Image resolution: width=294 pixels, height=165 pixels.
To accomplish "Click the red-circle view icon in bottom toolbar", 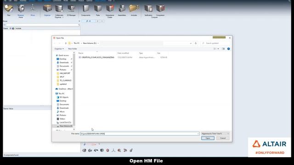I will (x=107, y=150).
